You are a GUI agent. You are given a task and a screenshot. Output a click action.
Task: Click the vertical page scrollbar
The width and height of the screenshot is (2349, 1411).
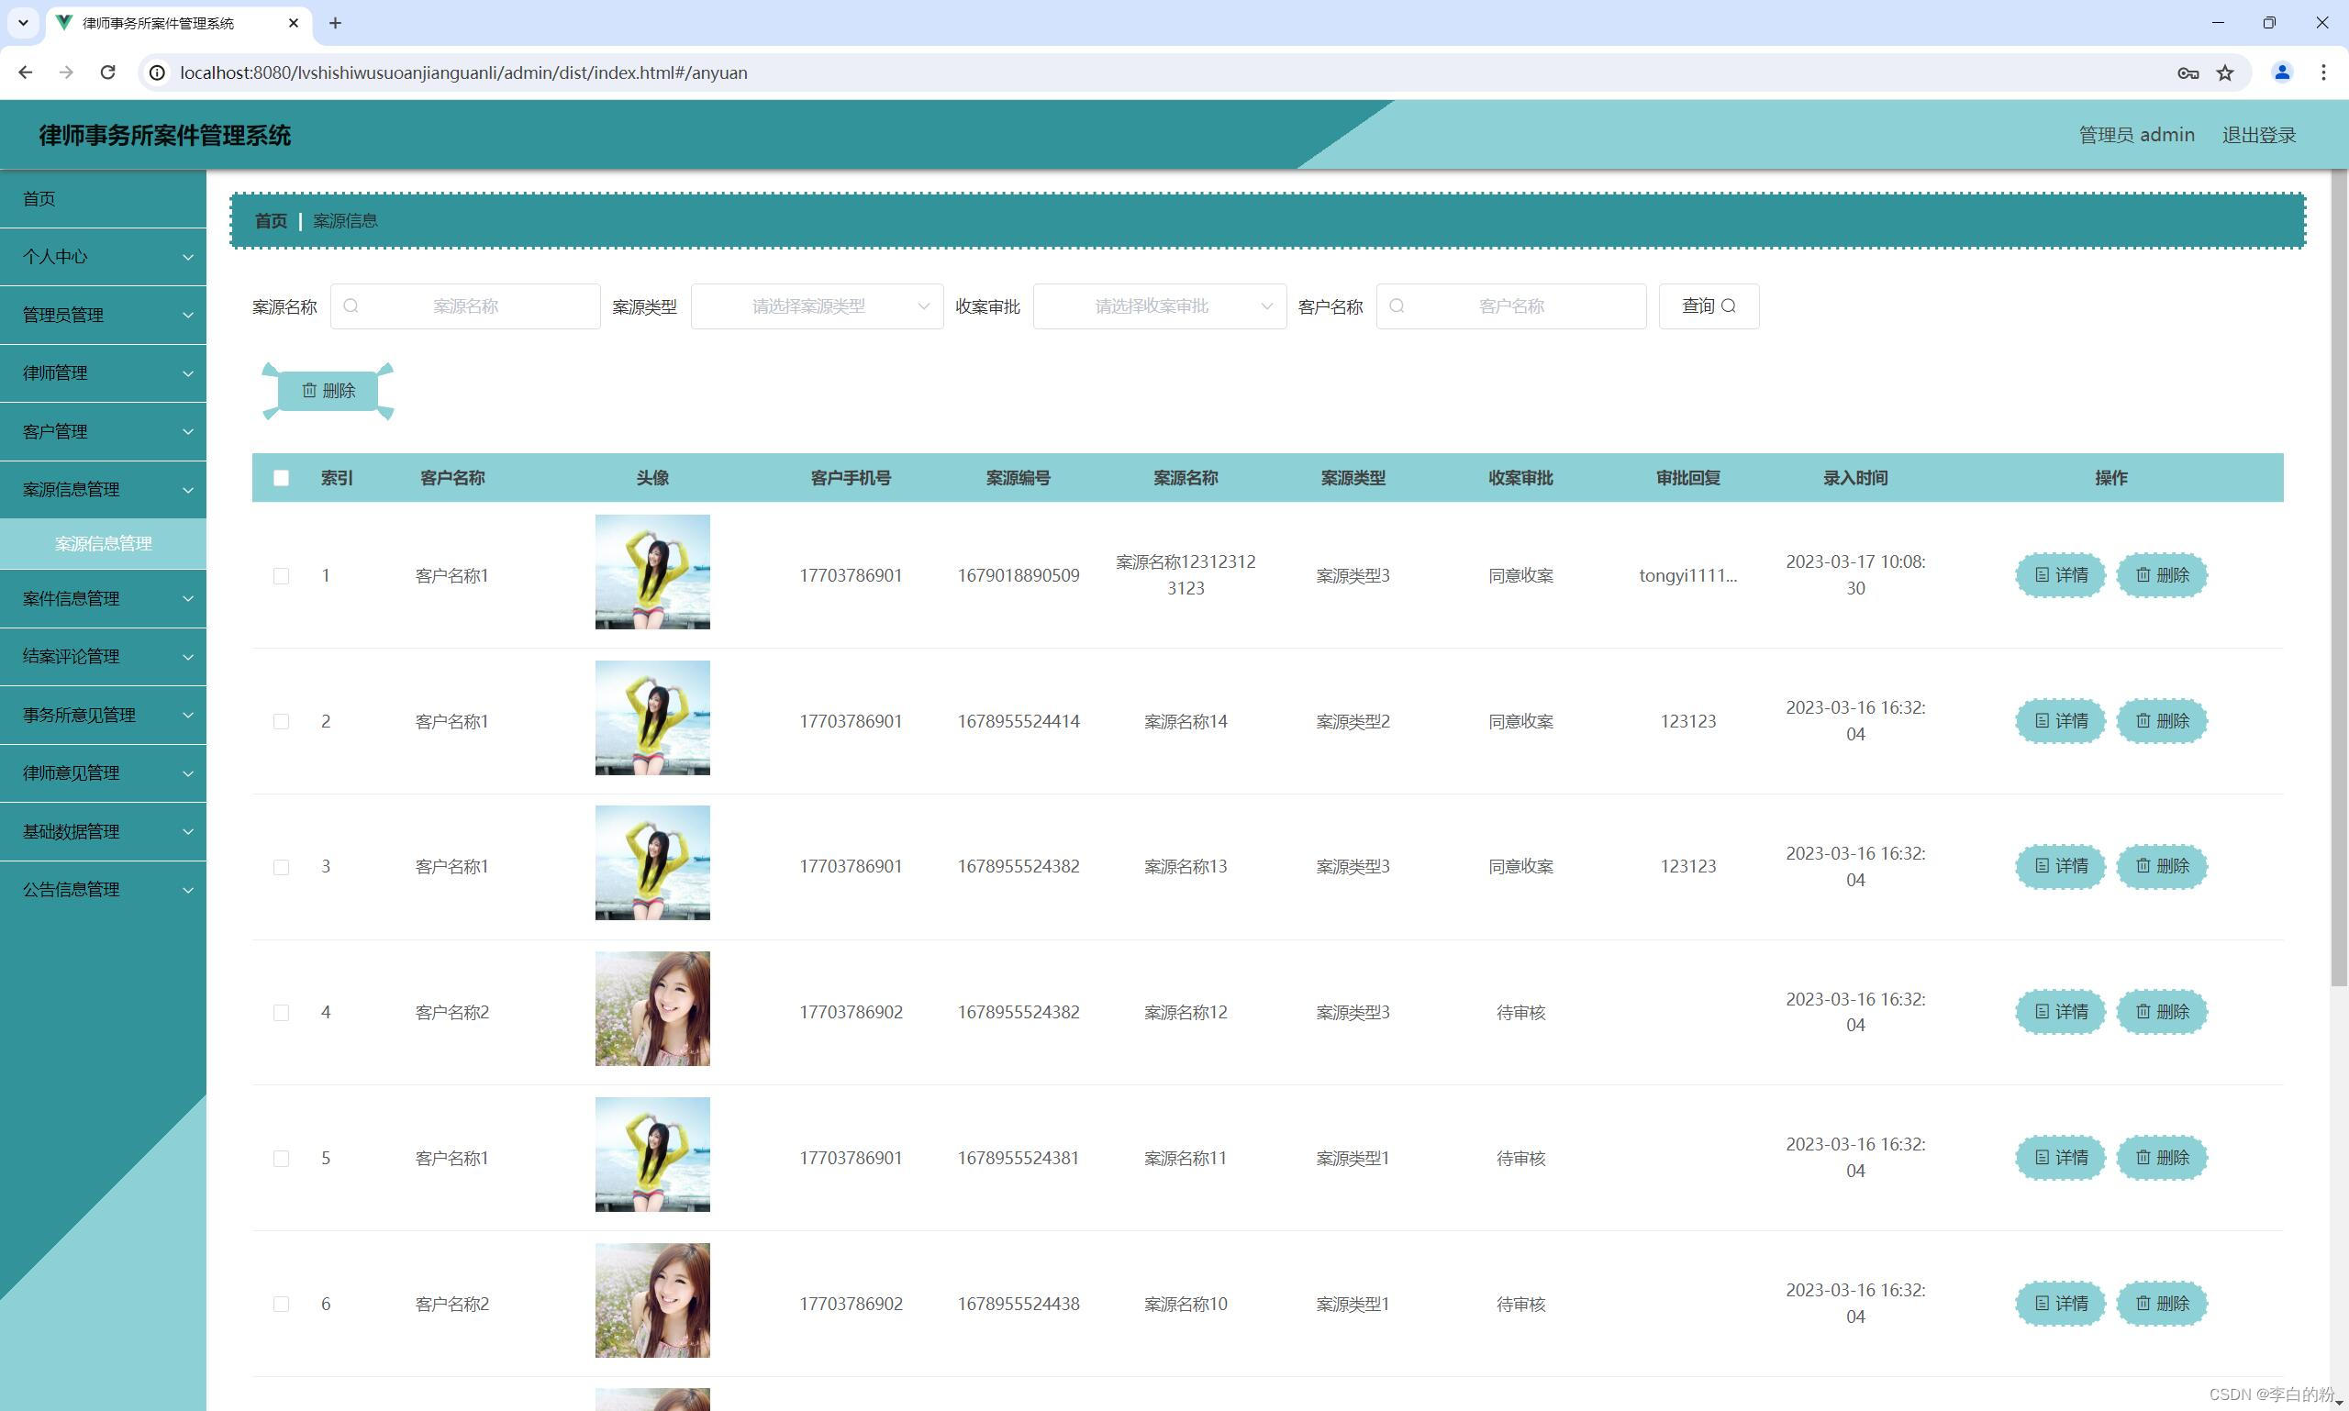click(x=2339, y=571)
